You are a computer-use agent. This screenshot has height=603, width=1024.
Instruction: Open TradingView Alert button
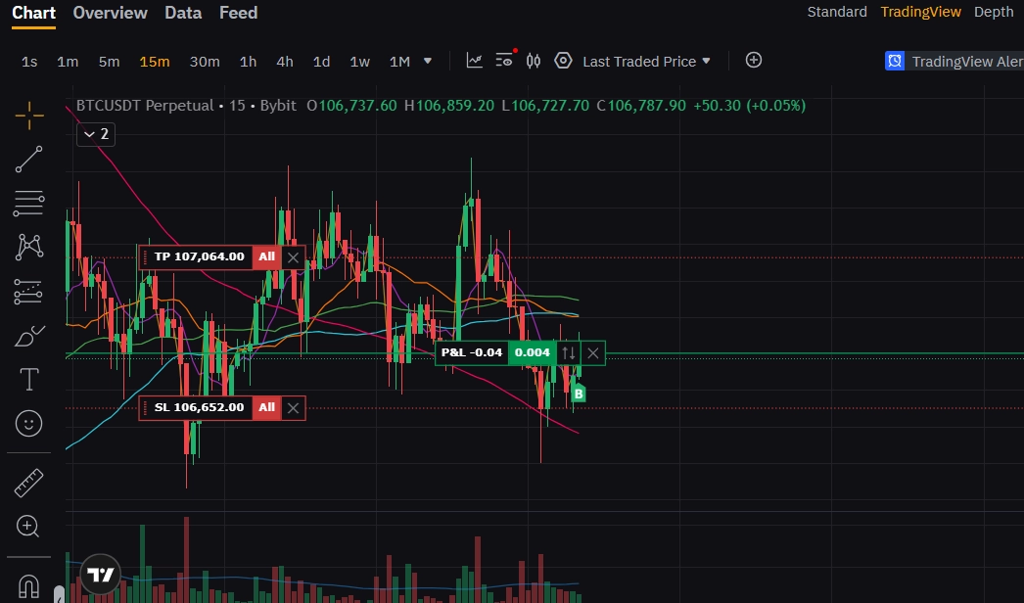pyautogui.click(x=954, y=62)
